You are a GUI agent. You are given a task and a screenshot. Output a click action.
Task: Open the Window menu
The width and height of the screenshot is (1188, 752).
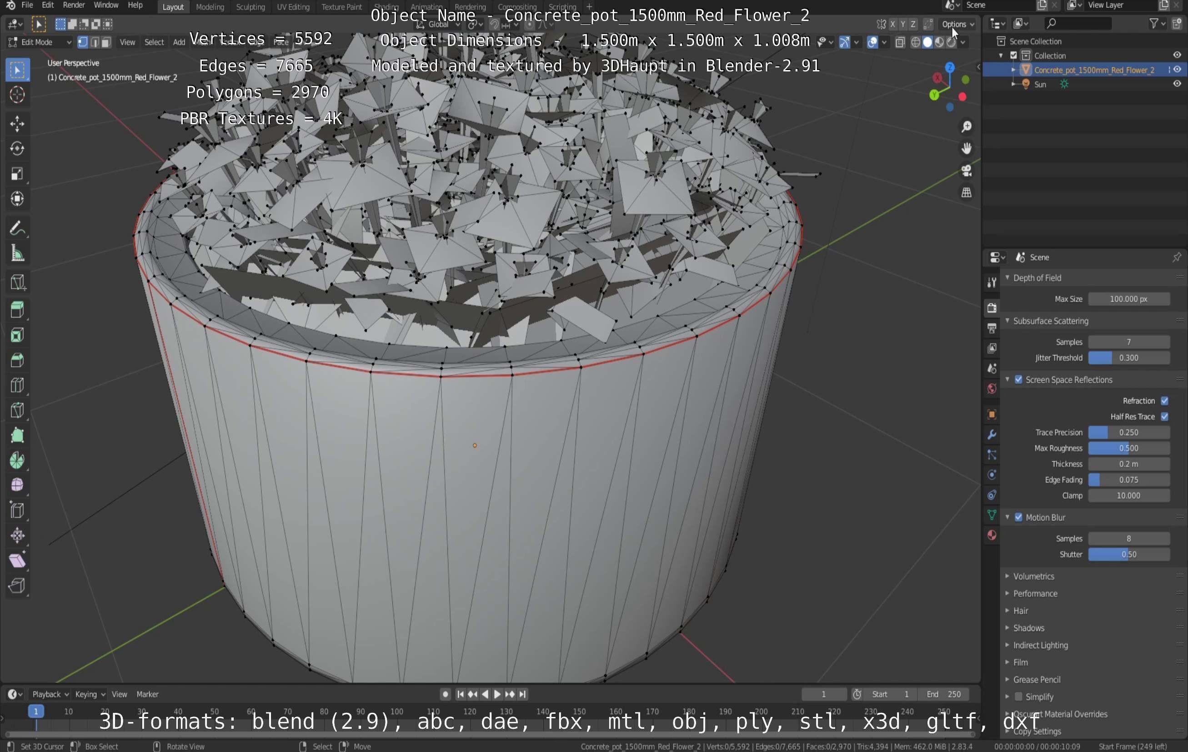click(x=106, y=5)
